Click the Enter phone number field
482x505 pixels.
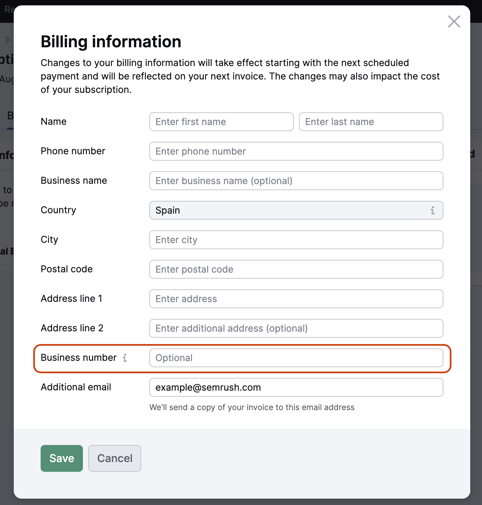[x=296, y=151]
